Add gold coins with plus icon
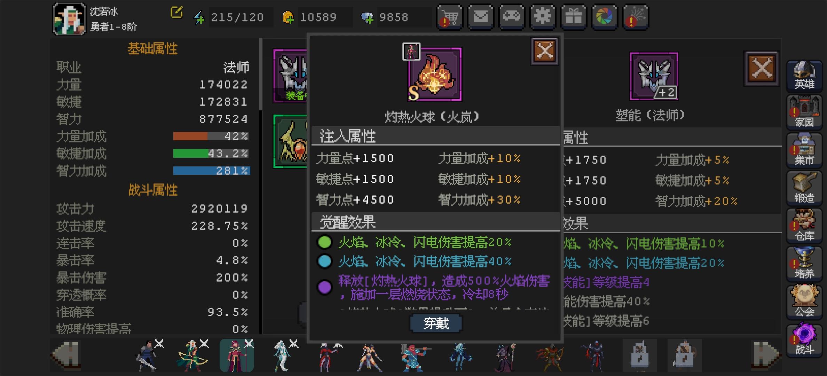The image size is (827, 376). tap(288, 17)
